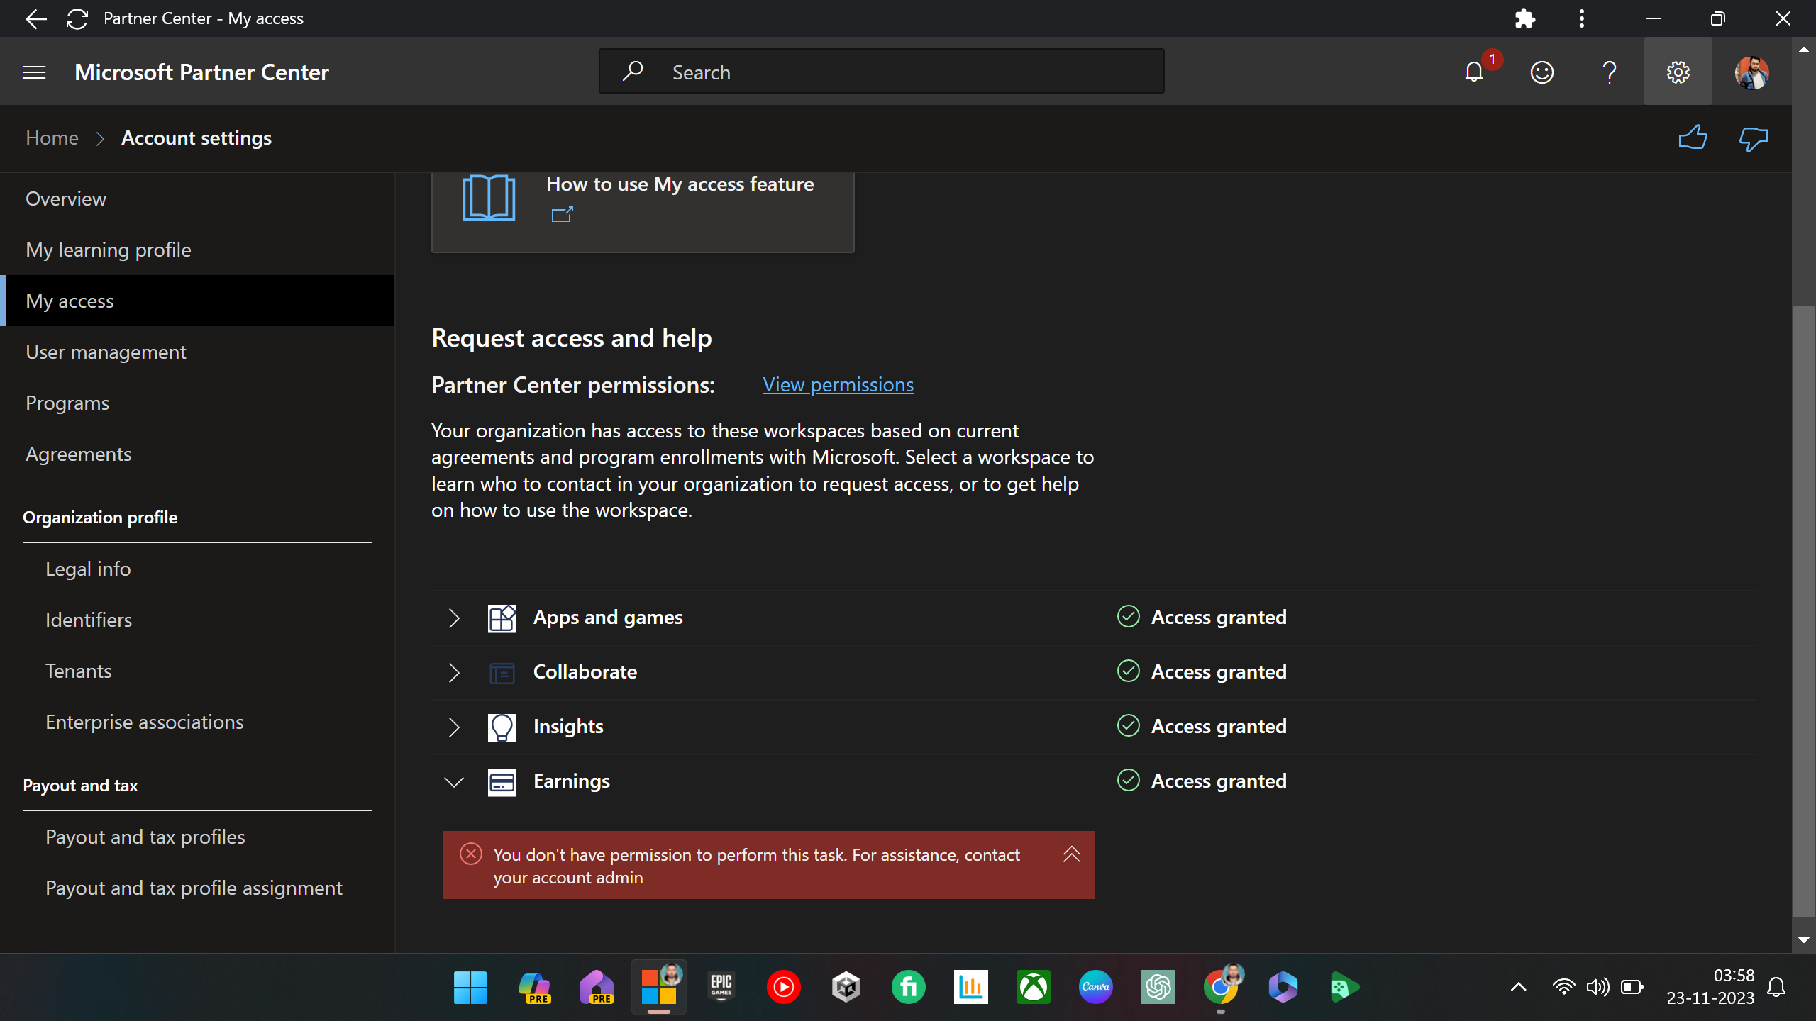Select My access in the sidebar
The image size is (1816, 1021).
click(197, 301)
